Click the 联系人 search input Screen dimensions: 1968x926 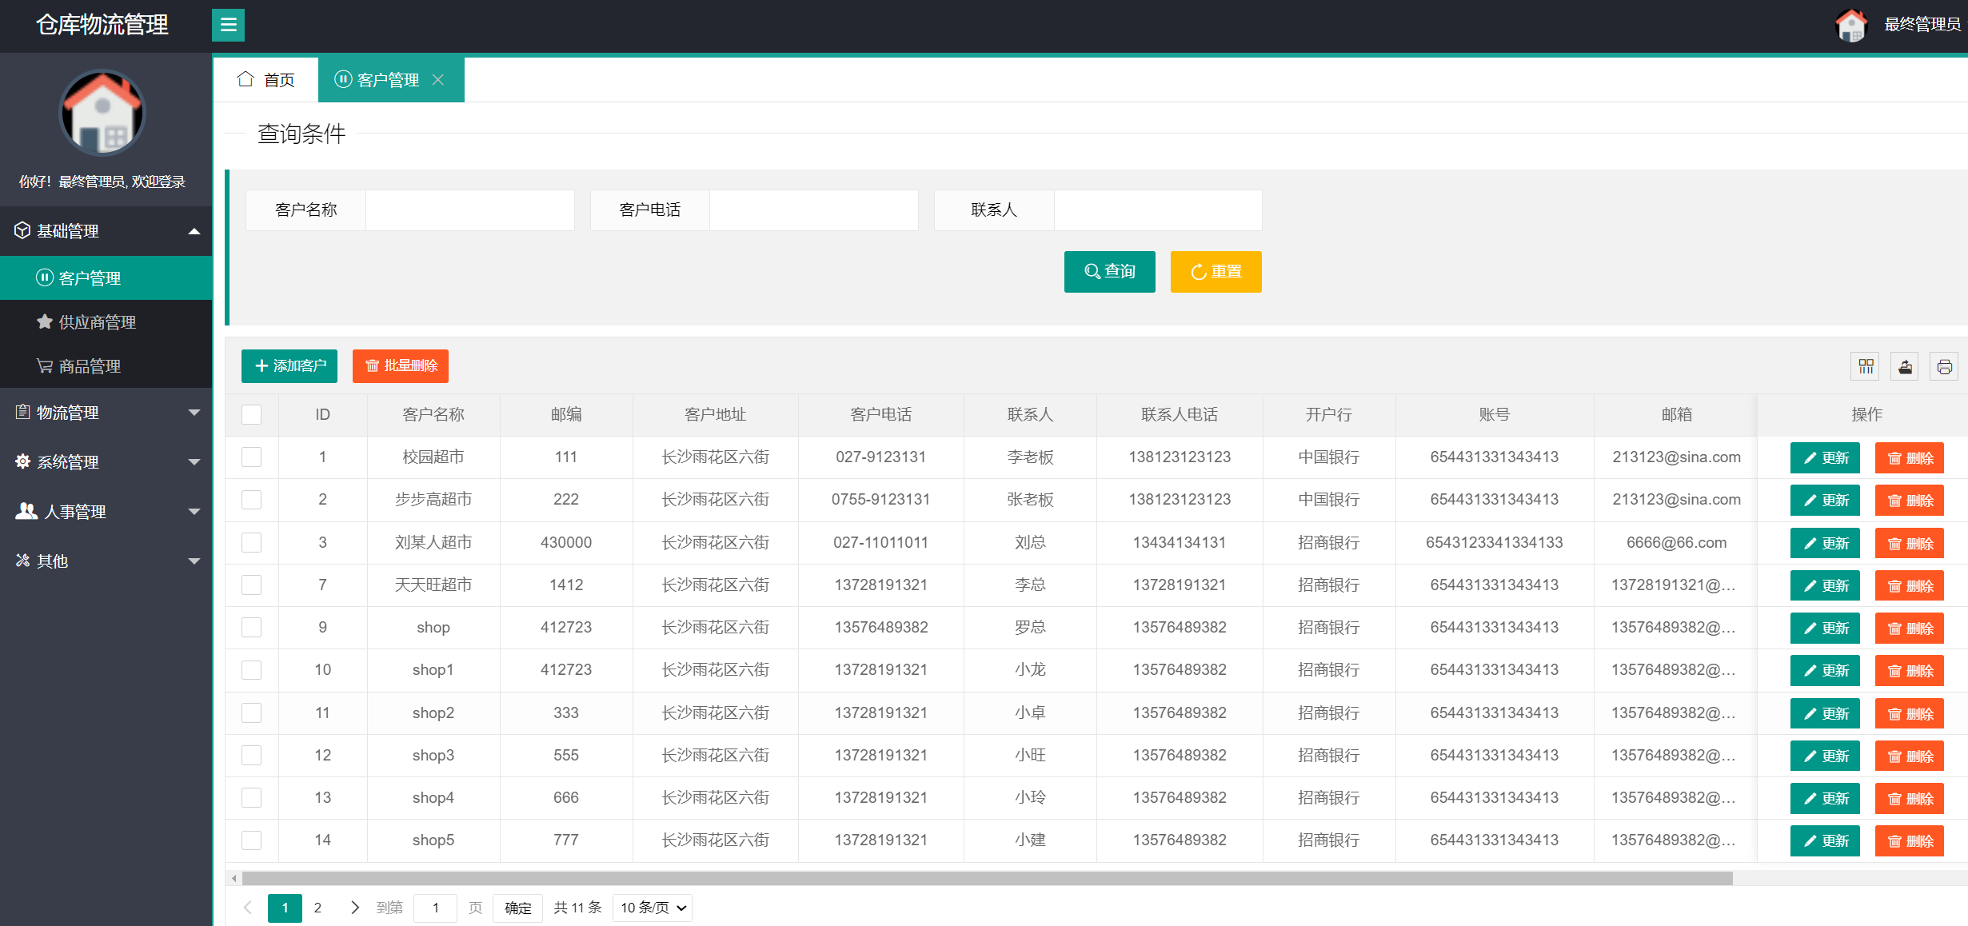tap(1158, 210)
